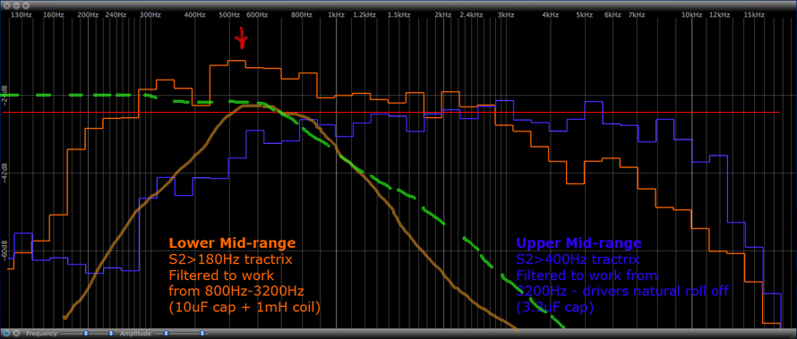
Task: Click the Frequency label in bottom bar
Action: 42,334
